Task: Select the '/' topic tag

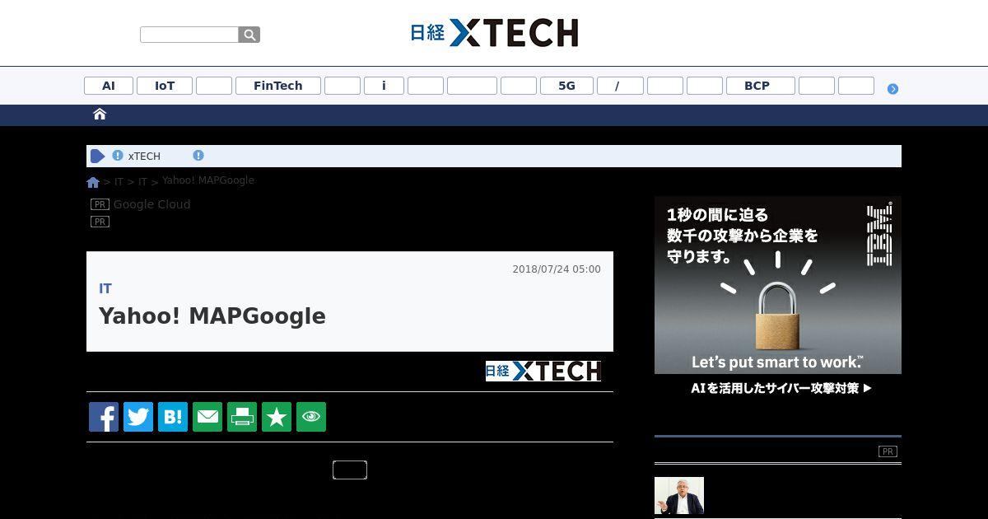Action: pos(620,86)
